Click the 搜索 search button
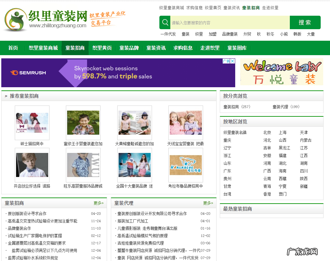This screenshot has height=261, width=330. pos(305,22)
